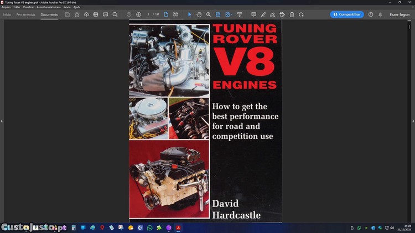Select the highlighter pen tool
Viewport: 415px width, 233px height.
[x=263, y=14]
